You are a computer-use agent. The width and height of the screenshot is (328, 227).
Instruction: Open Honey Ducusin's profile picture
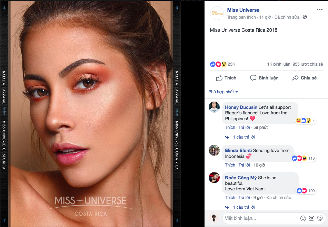point(215,107)
